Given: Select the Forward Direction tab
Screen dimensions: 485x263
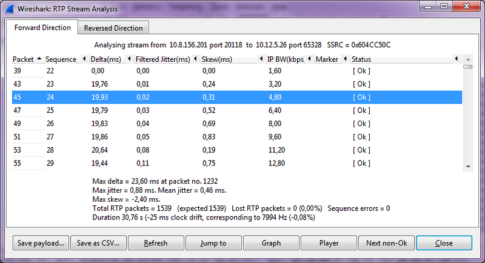Looking at the screenshot, I should pyautogui.click(x=42, y=27).
